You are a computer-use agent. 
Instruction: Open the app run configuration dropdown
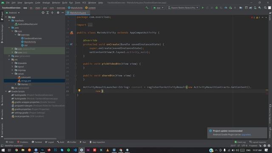point(158,8)
